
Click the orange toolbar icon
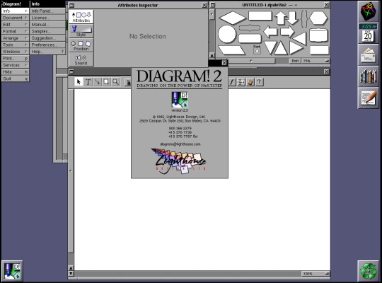250,82
